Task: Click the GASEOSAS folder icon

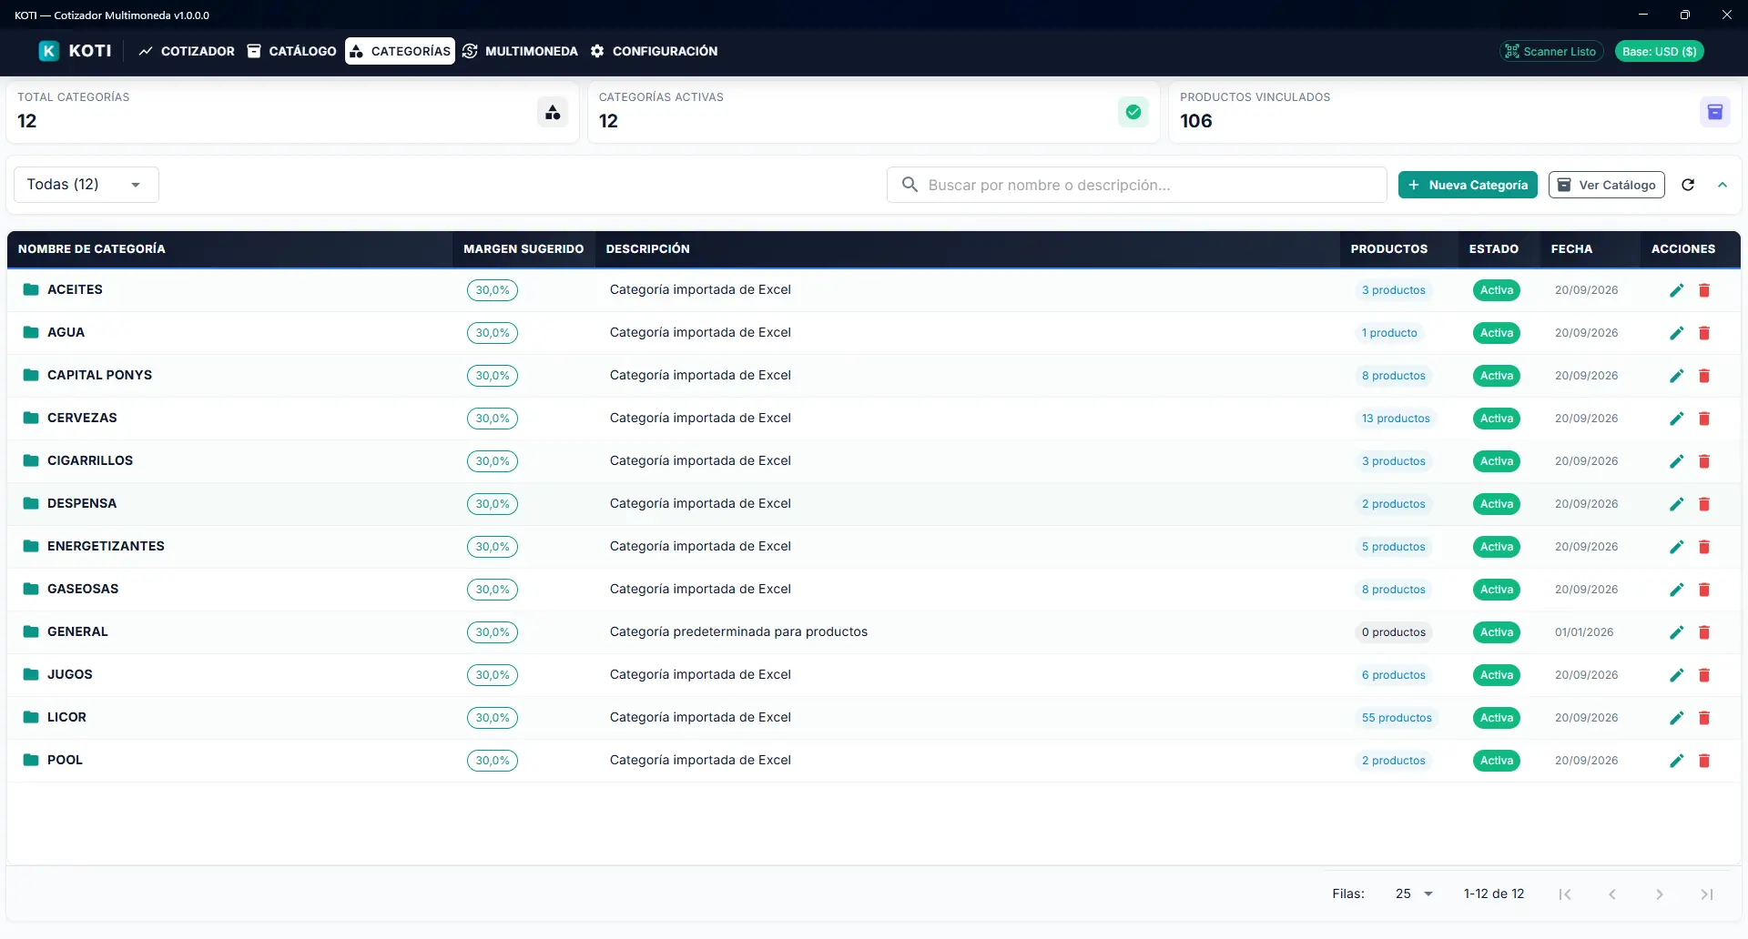Action: point(31,589)
